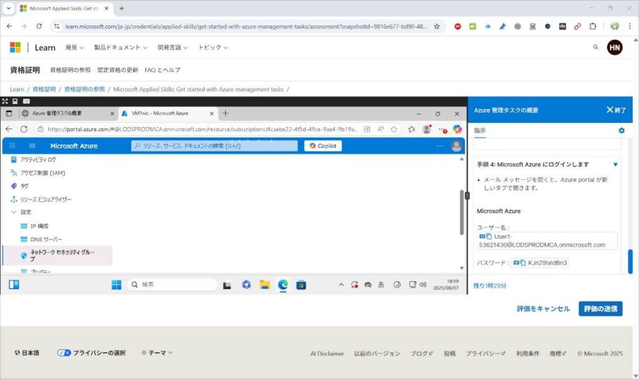Search Microsoft Learn magnifier icon
This screenshot has height=379, width=639.
point(595,47)
